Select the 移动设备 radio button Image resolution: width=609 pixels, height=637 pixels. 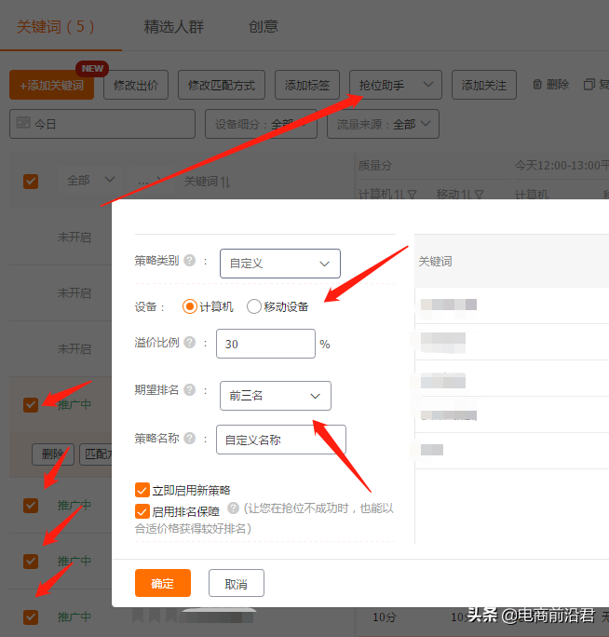pyautogui.click(x=254, y=306)
